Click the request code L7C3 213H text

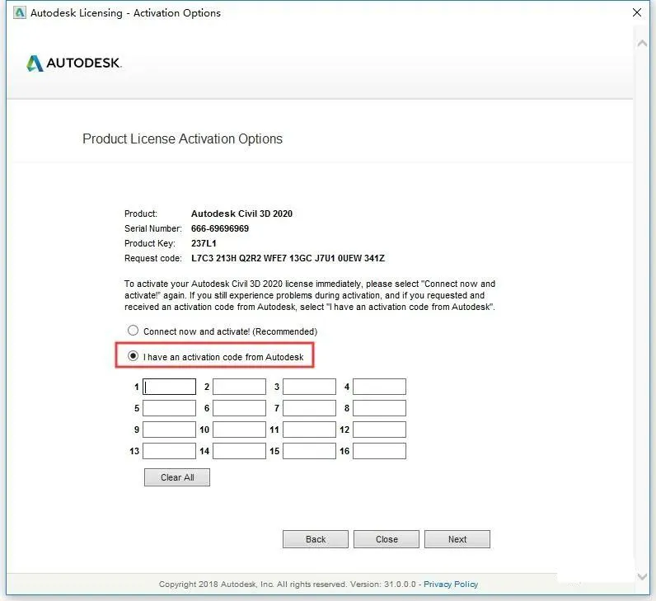(x=288, y=258)
